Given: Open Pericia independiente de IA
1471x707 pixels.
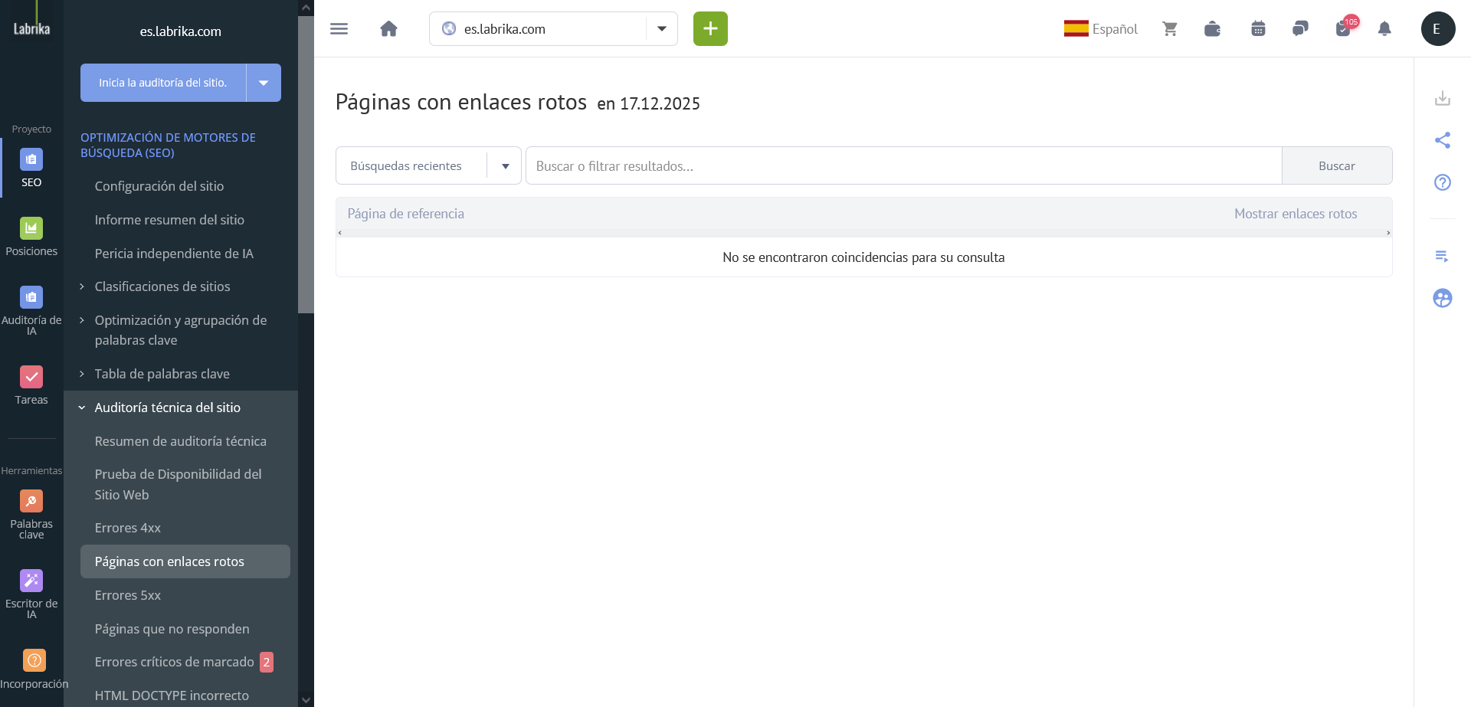Looking at the screenshot, I should pyautogui.click(x=174, y=254).
